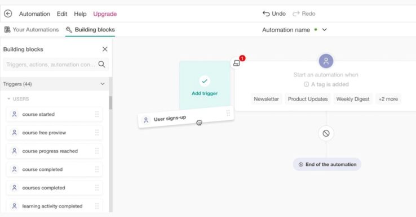
Task: Close the Building blocks panel
Action: coord(105,49)
